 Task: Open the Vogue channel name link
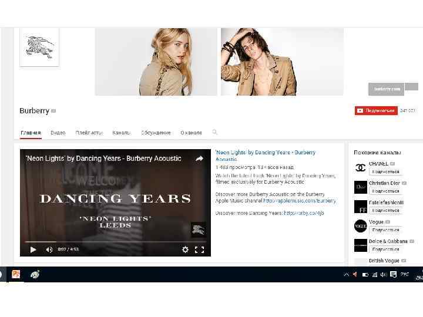[376, 222]
